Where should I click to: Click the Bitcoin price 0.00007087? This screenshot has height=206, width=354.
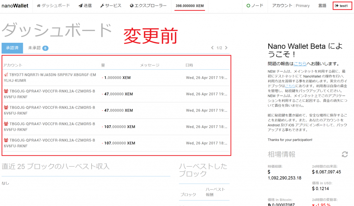pos(281,205)
